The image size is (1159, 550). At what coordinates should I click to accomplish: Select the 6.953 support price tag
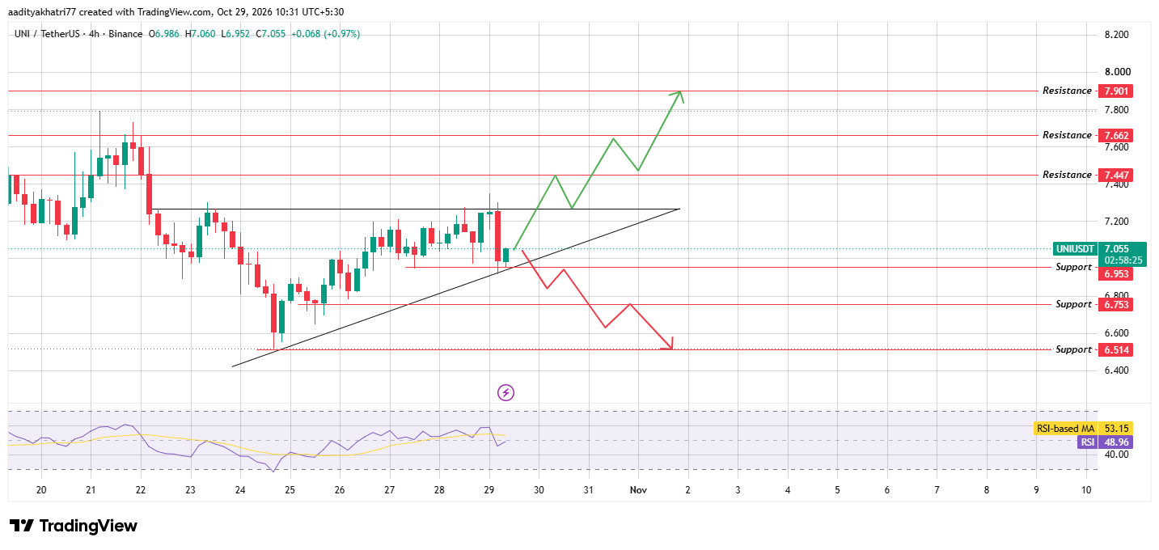[x=1115, y=274]
